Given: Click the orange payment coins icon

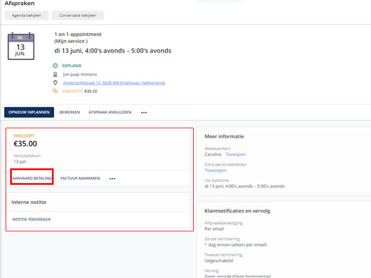Looking at the screenshot, I should (x=55, y=91).
